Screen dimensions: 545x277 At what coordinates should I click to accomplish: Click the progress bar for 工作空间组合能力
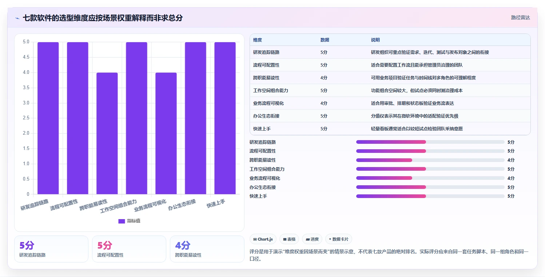point(430,169)
